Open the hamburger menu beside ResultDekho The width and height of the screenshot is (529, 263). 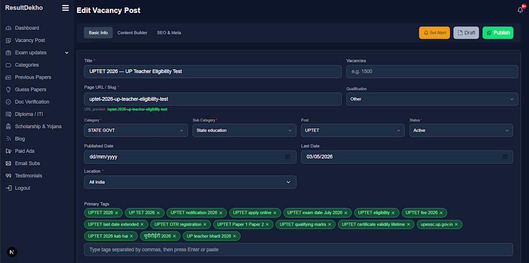pos(65,8)
